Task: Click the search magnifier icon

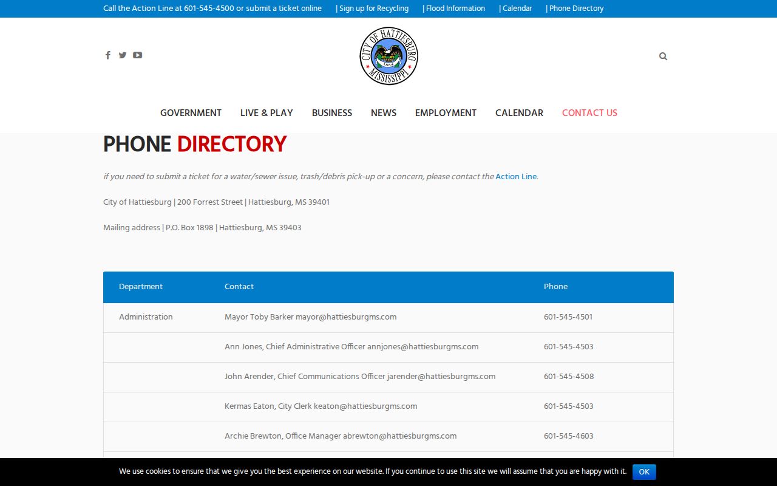Action: click(663, 56)
